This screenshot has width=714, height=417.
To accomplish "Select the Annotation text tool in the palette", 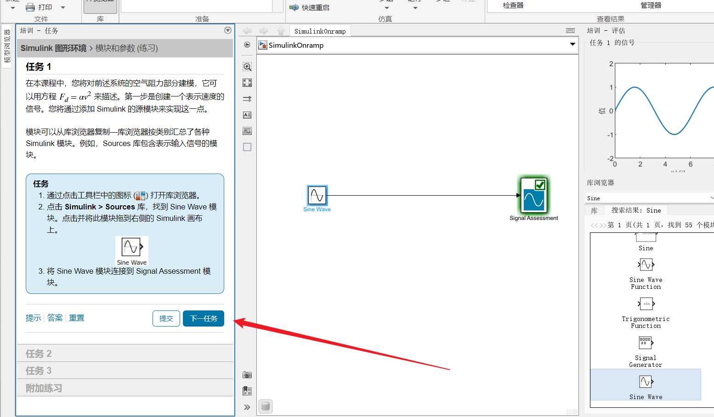I will pyautogui.click(x=247, y=115).
